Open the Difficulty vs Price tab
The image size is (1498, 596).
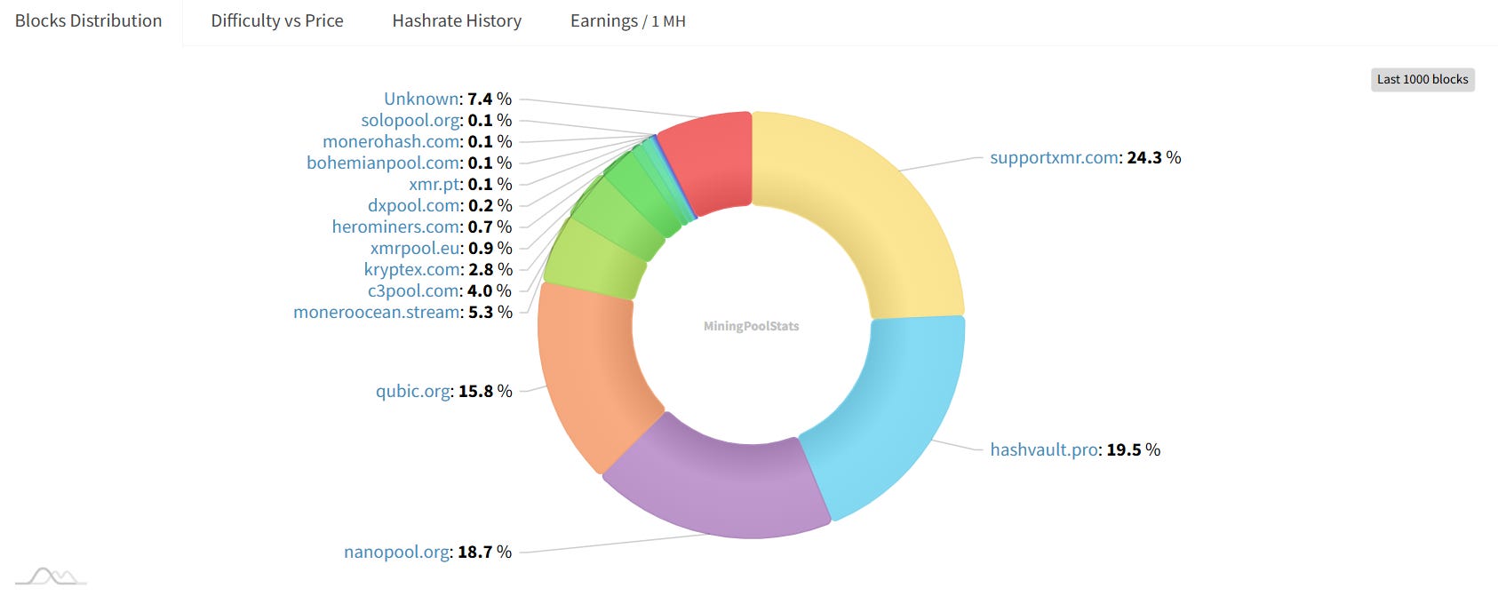pos(277,21)
